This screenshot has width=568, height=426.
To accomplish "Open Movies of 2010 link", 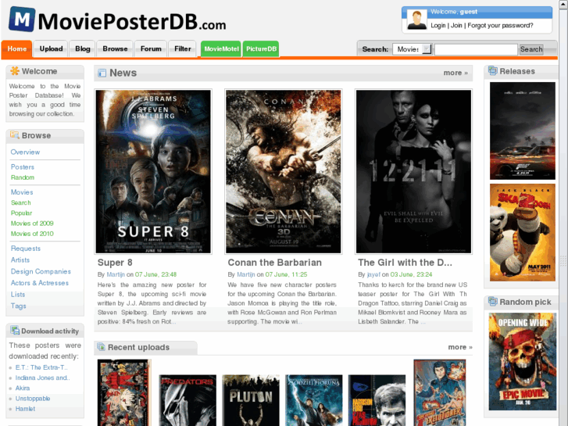I will click(32, 234).
